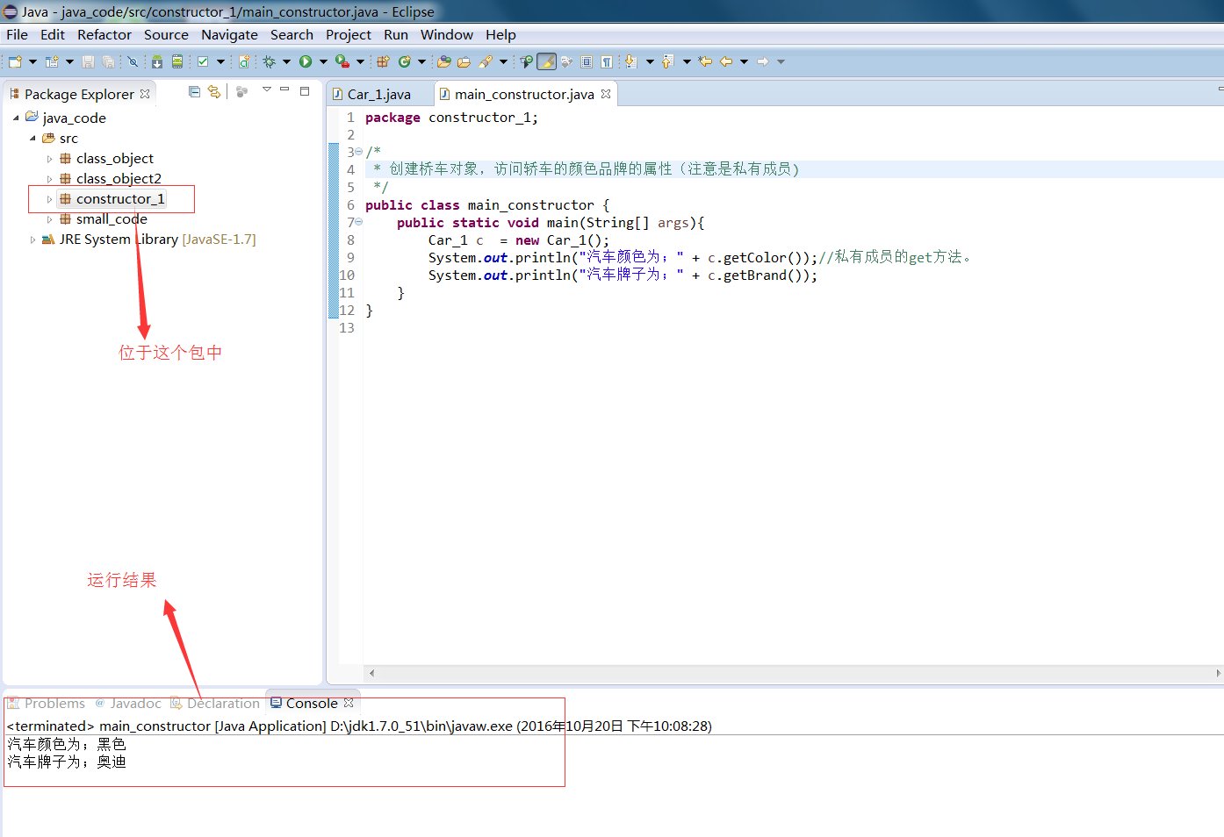Close the main_constructor.java editor tab
Screen dimensions: 1224x837
606,94
